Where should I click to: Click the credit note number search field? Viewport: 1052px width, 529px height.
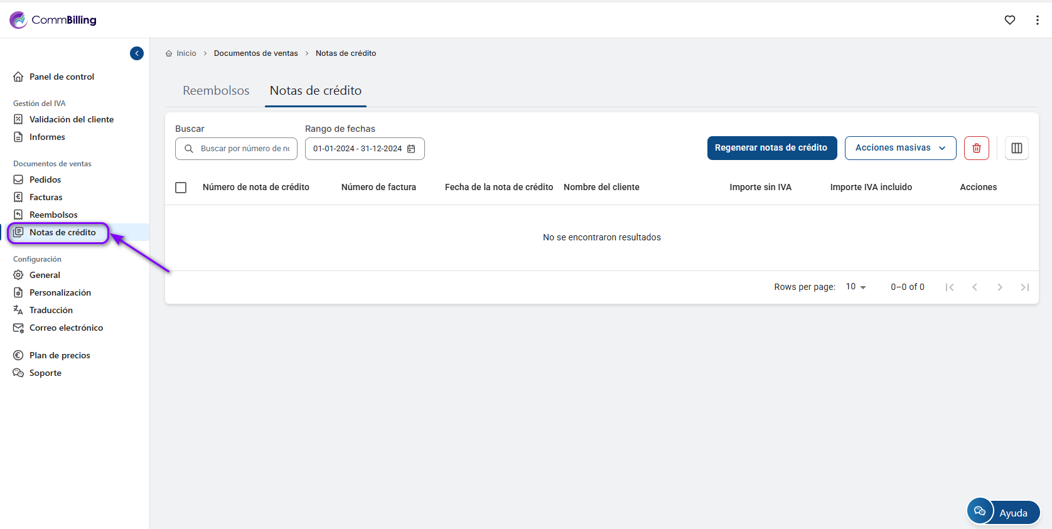[245, 149]
